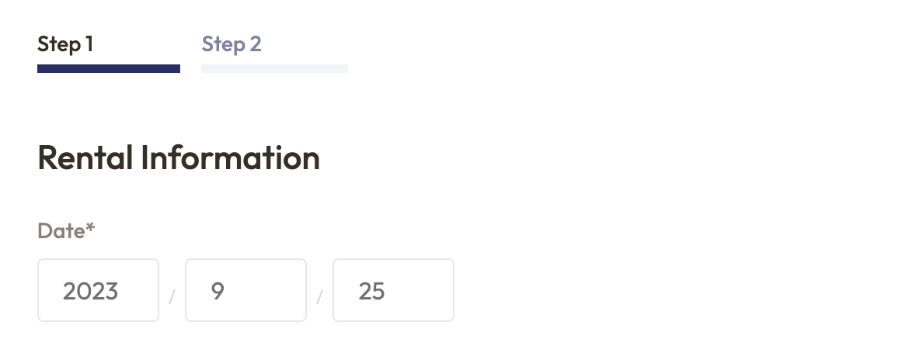
Task: Click the dark Step 1 progress bar
Action: (109, 68)
